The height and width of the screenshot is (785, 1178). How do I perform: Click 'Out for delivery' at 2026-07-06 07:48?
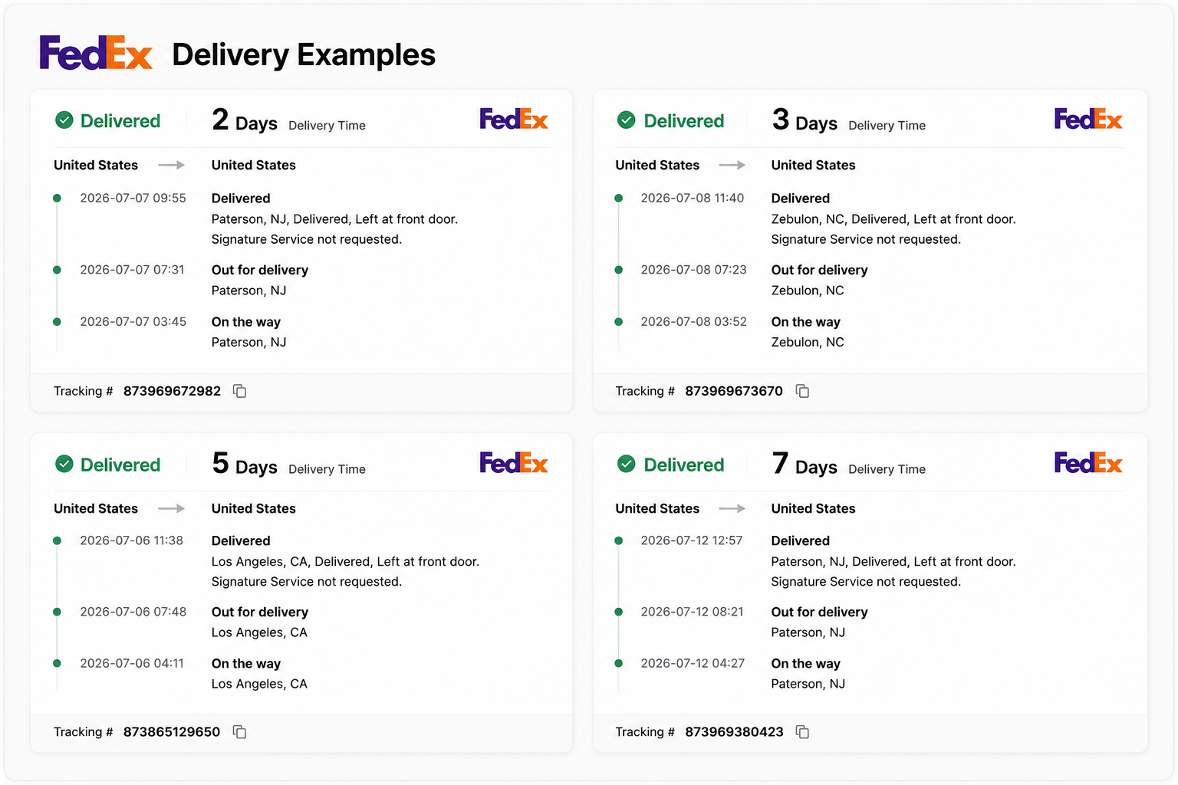pyautogui.click(x=260, y=612)
